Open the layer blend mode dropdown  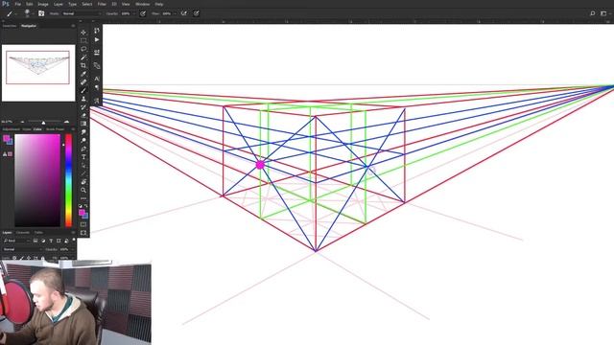tap(22, 249)
